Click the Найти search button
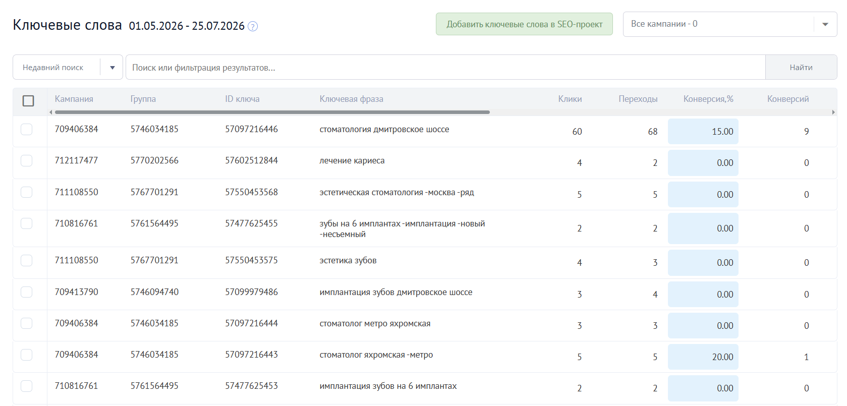847x406 pixels. coord(801,67)
